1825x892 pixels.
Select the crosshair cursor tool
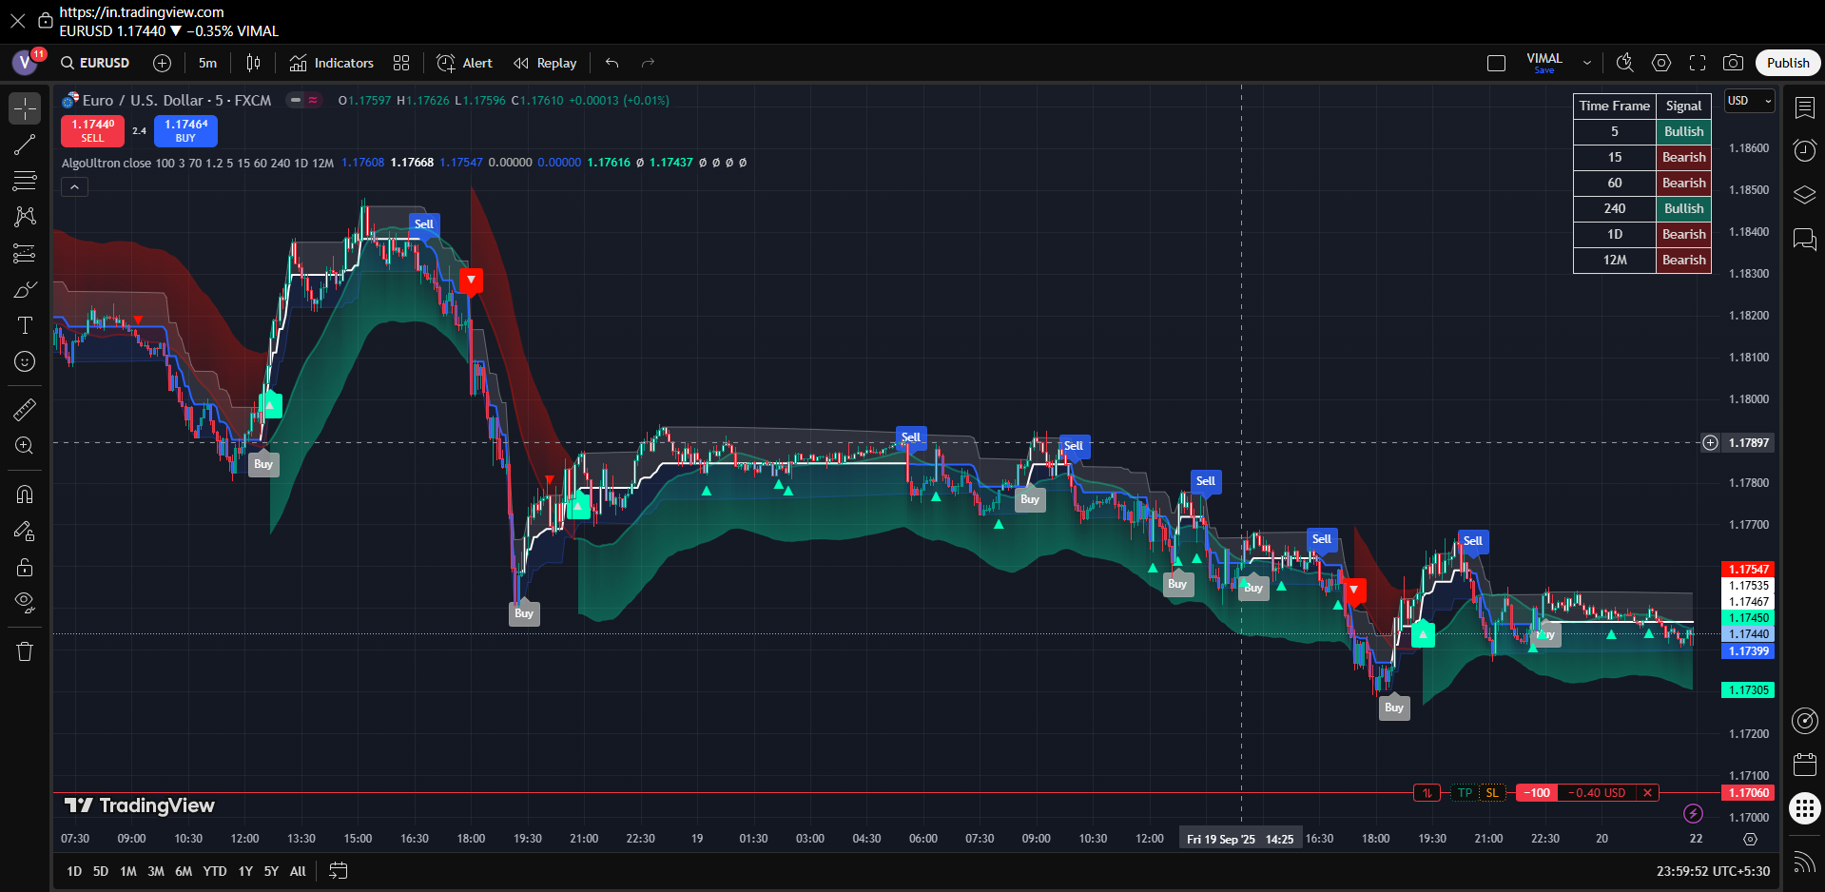click(25, 108)
